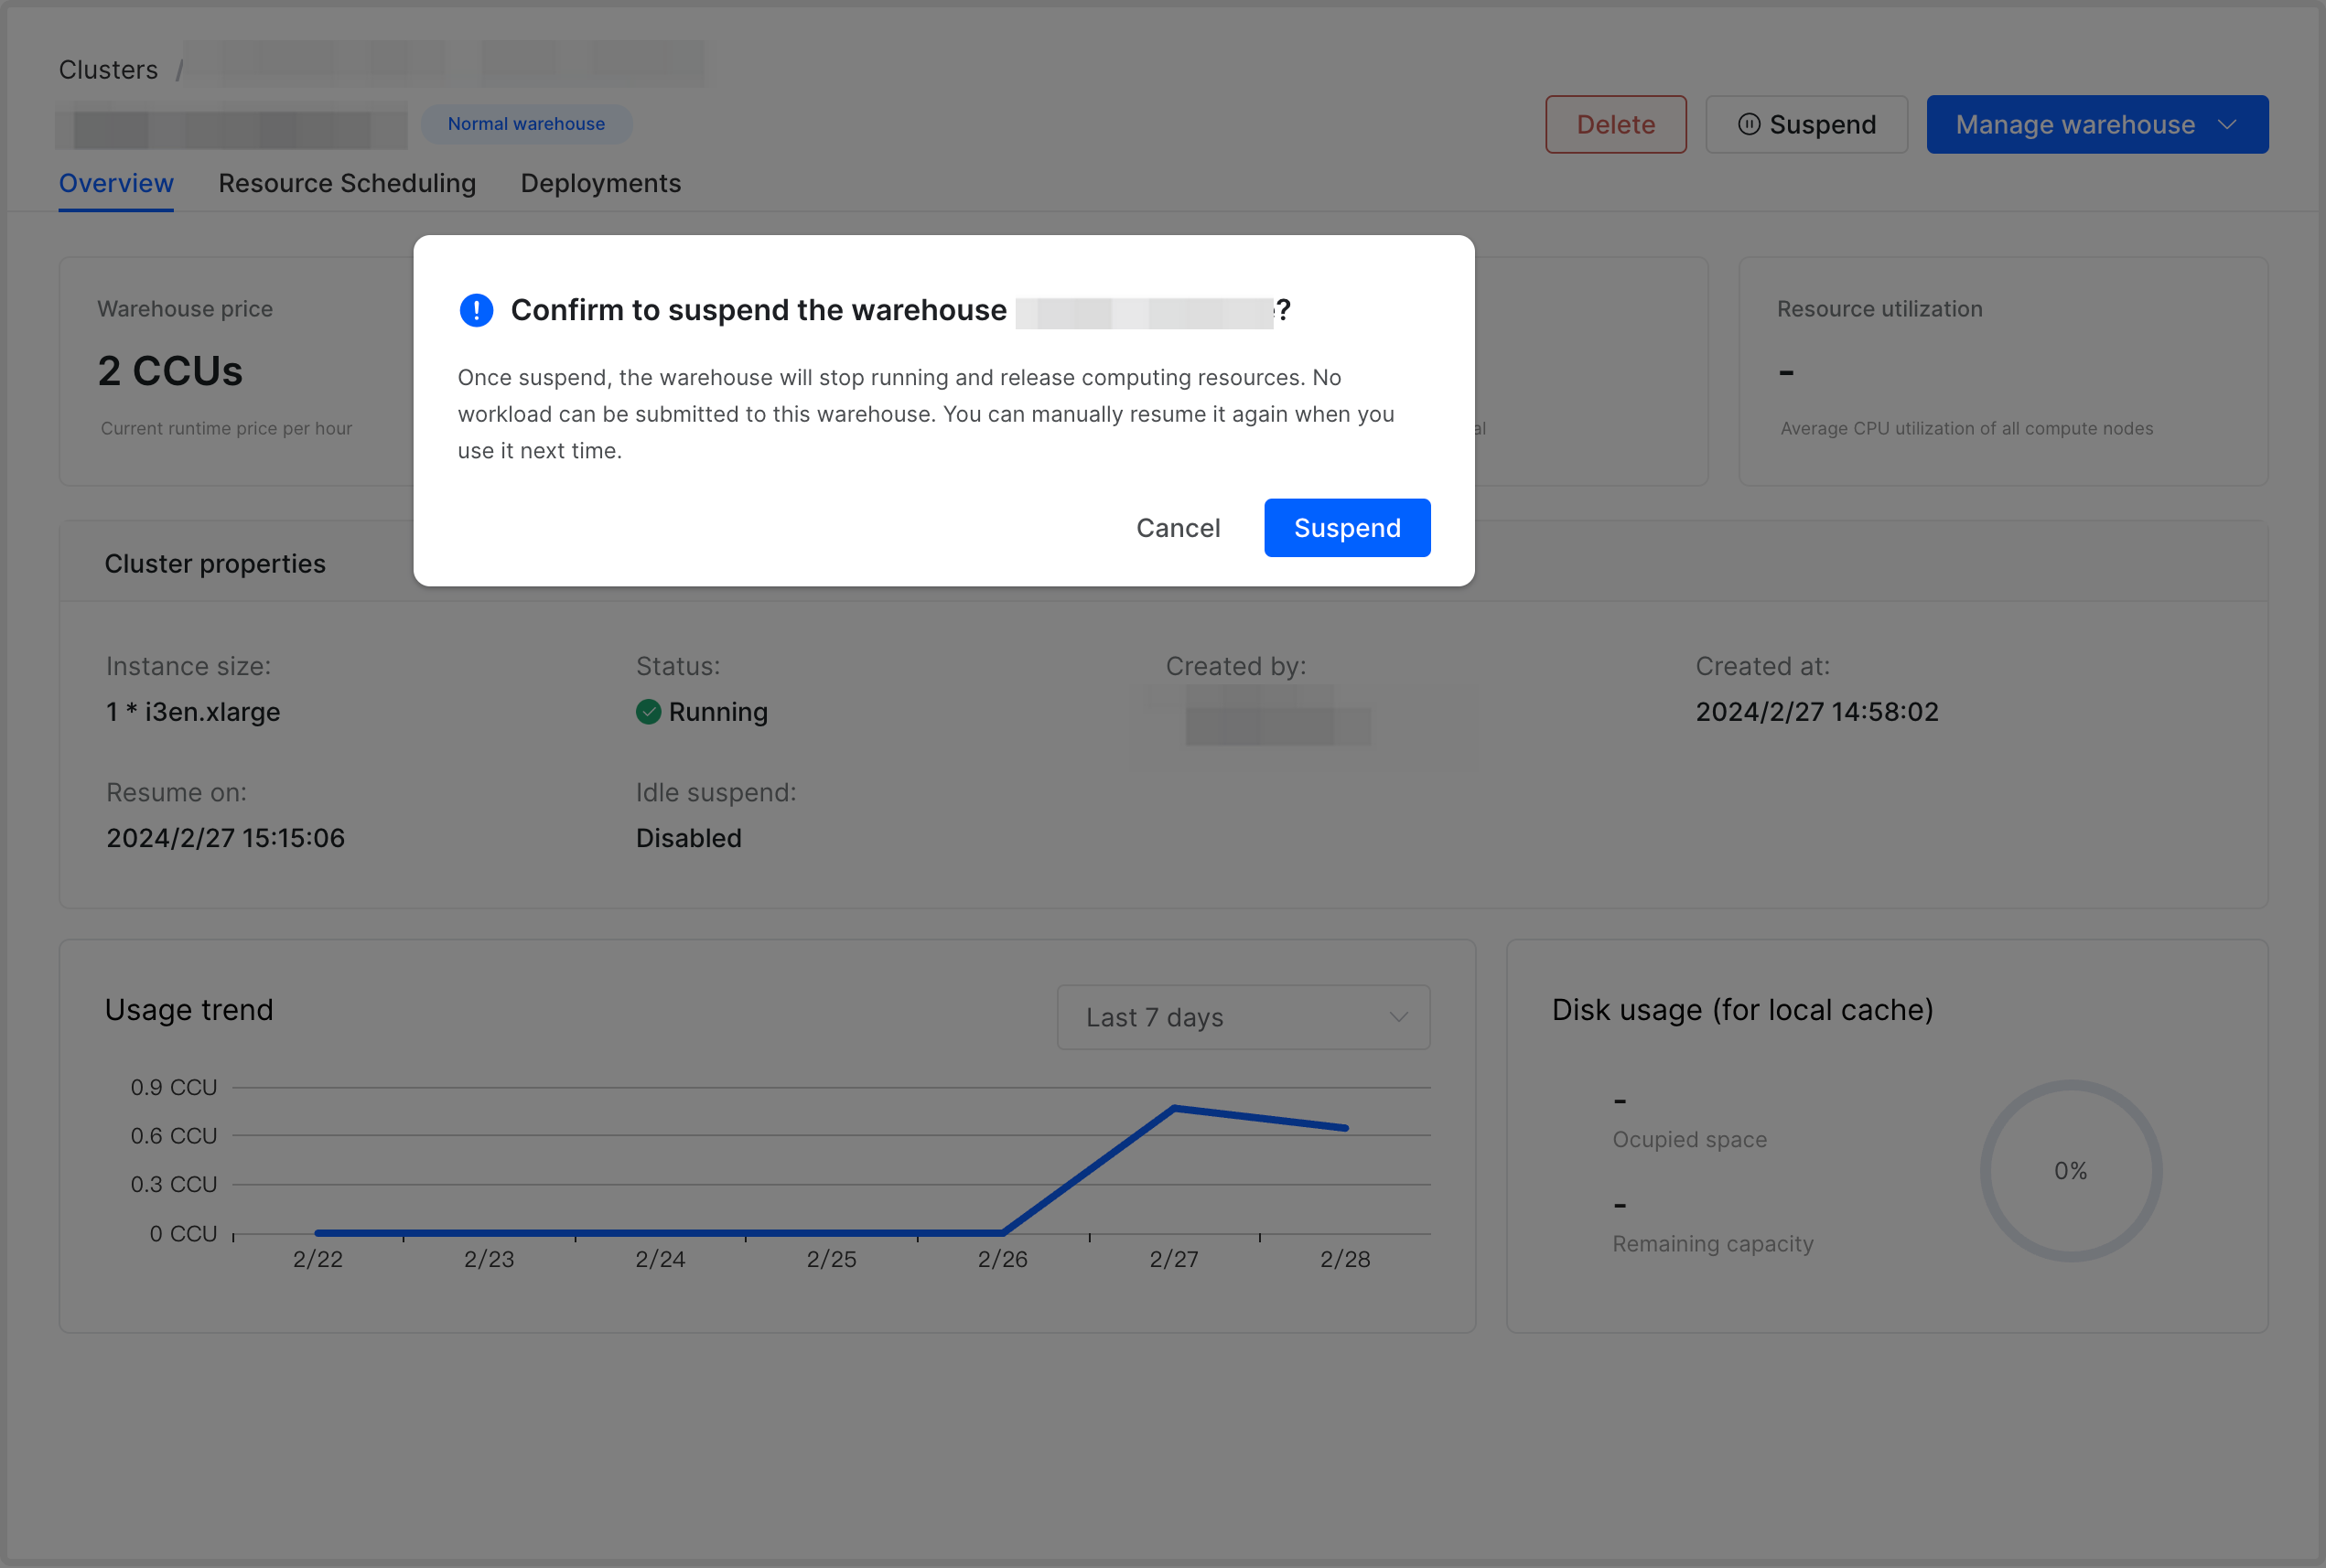Open the Manage warehouse menu
The height and width of the screenshot is (1568, 2326).
coord(2075,124)
